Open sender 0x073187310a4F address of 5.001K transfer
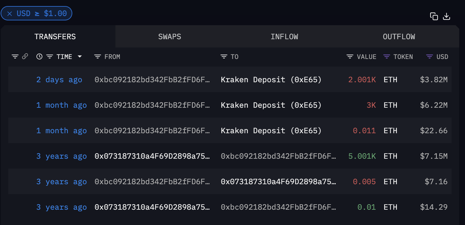The width and height of the screenshot is (465, 225). (x=152, y=156)
